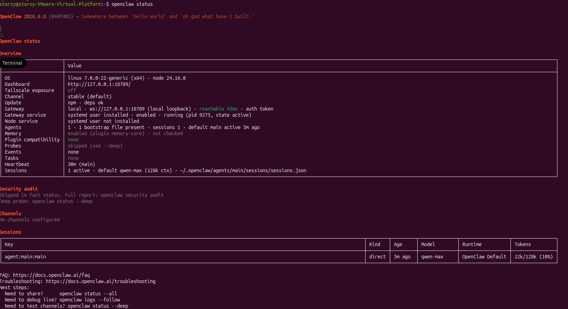The height and width of the screenshot is (309, 568).
Task: Click the starzy@starzy-VMware-Virtual-Platform prompt text
Action: coord(51,4)
